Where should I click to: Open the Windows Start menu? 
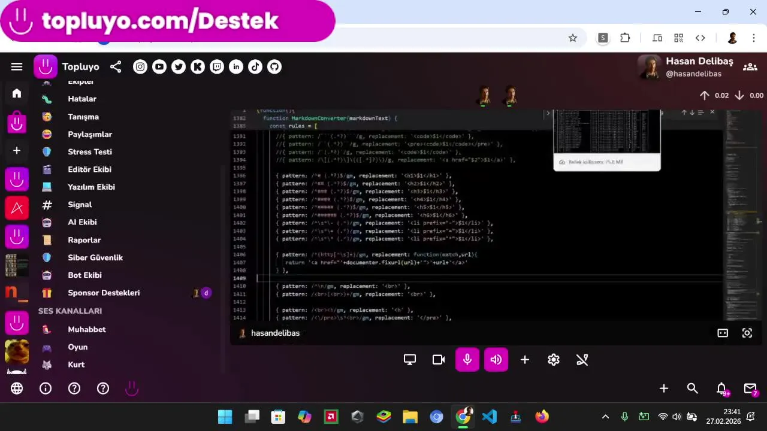(225, 417)
